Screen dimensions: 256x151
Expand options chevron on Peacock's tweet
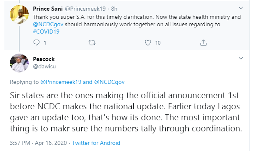(241, 59)
